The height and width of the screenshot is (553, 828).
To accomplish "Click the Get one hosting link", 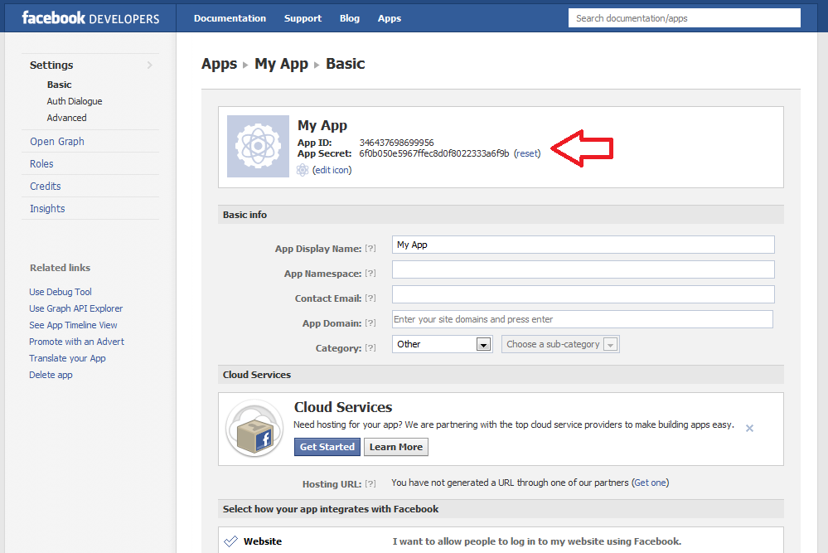I will [650, 483].
